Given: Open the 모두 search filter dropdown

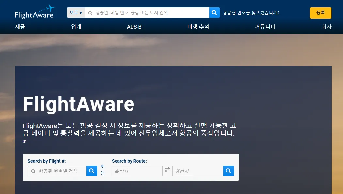Looking at the screenshot, I should coord(76,13).
